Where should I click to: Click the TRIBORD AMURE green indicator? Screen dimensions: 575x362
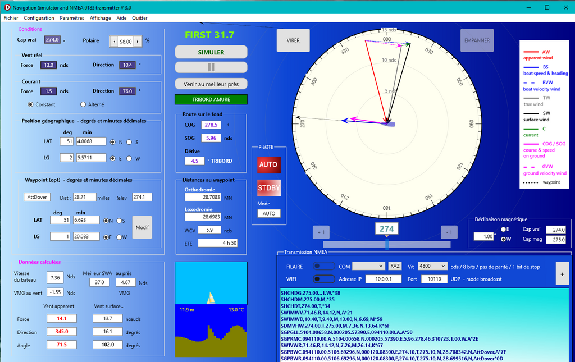click(x=211, y=99)
